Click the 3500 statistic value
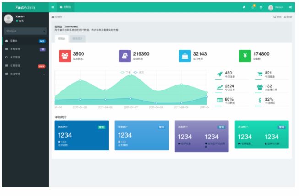Image resolution: width=299 pixels, height=196 pixels. 78,54
